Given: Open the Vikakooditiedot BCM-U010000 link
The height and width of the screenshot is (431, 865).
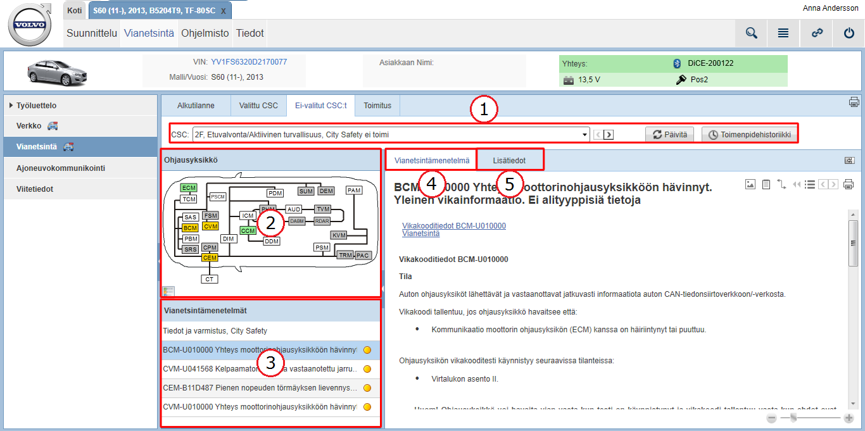Looking at the screenshot, I should (x=454, y=226).
